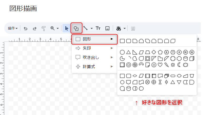The width and height of the screenshot is (214, 115).
Task: Choose the no-symbol prohibited shape
Action: pos(135,65)
